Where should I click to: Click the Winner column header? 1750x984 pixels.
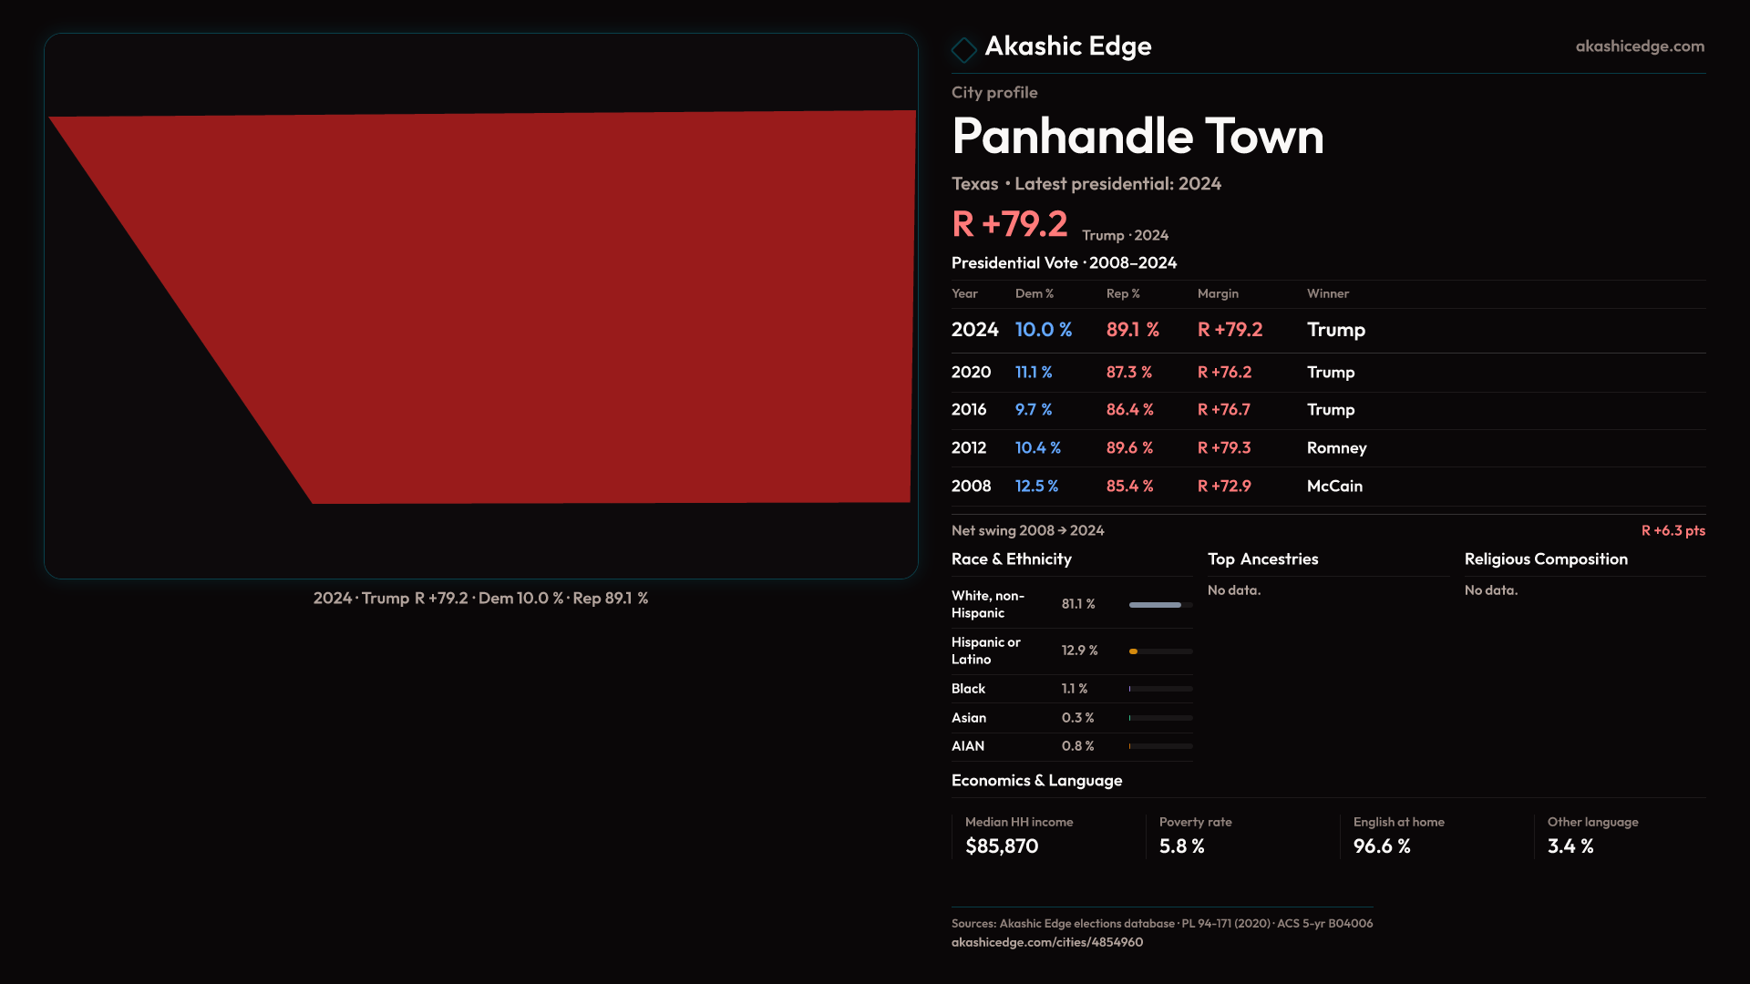point(1327,293)
